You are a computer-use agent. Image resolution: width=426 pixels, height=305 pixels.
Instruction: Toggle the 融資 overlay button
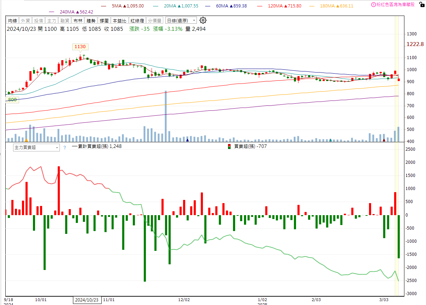[x=65, y=21]
